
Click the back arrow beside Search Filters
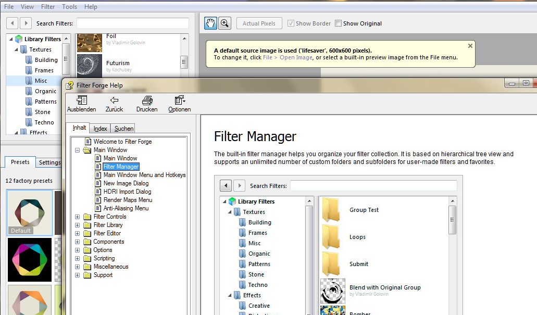point(13,23)
